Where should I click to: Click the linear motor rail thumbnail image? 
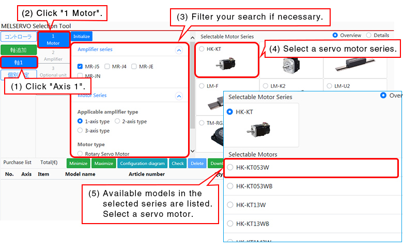tap(354, 65)
